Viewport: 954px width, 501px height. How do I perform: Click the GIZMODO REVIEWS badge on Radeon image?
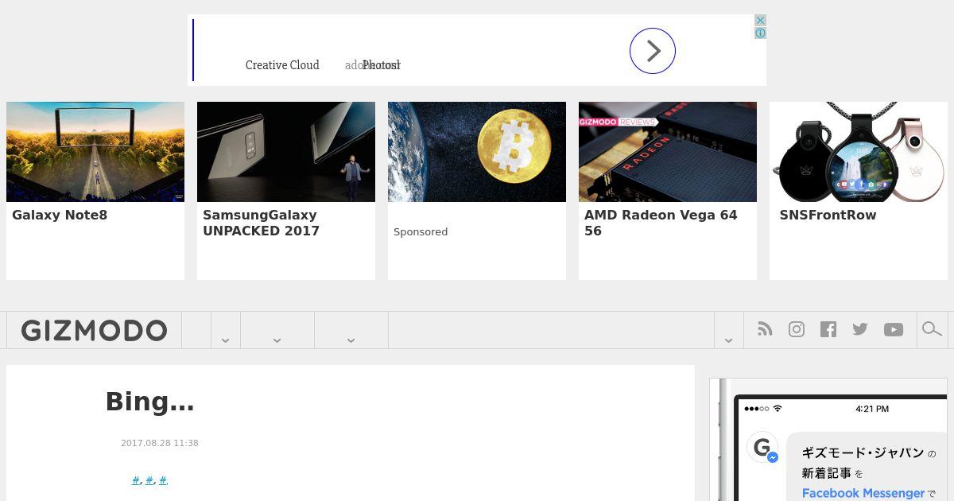(618, 122)
